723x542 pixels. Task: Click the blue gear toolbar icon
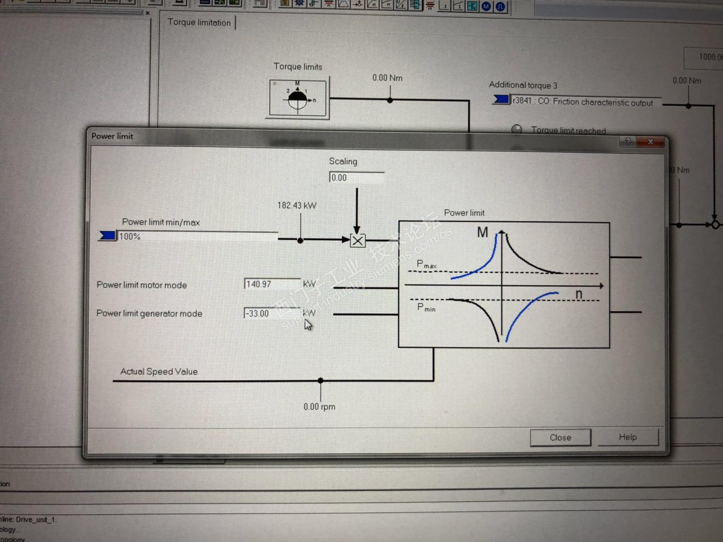click(299, 4)
